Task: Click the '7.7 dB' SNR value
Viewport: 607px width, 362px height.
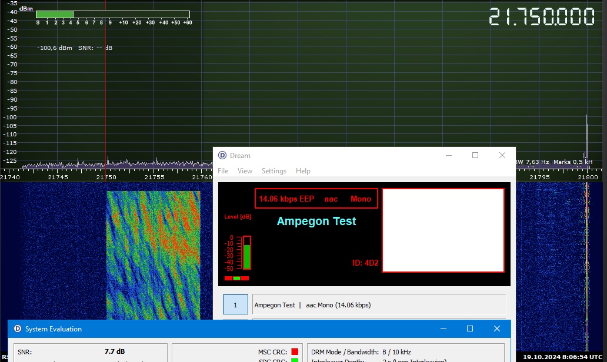Action: pos(115,351)
